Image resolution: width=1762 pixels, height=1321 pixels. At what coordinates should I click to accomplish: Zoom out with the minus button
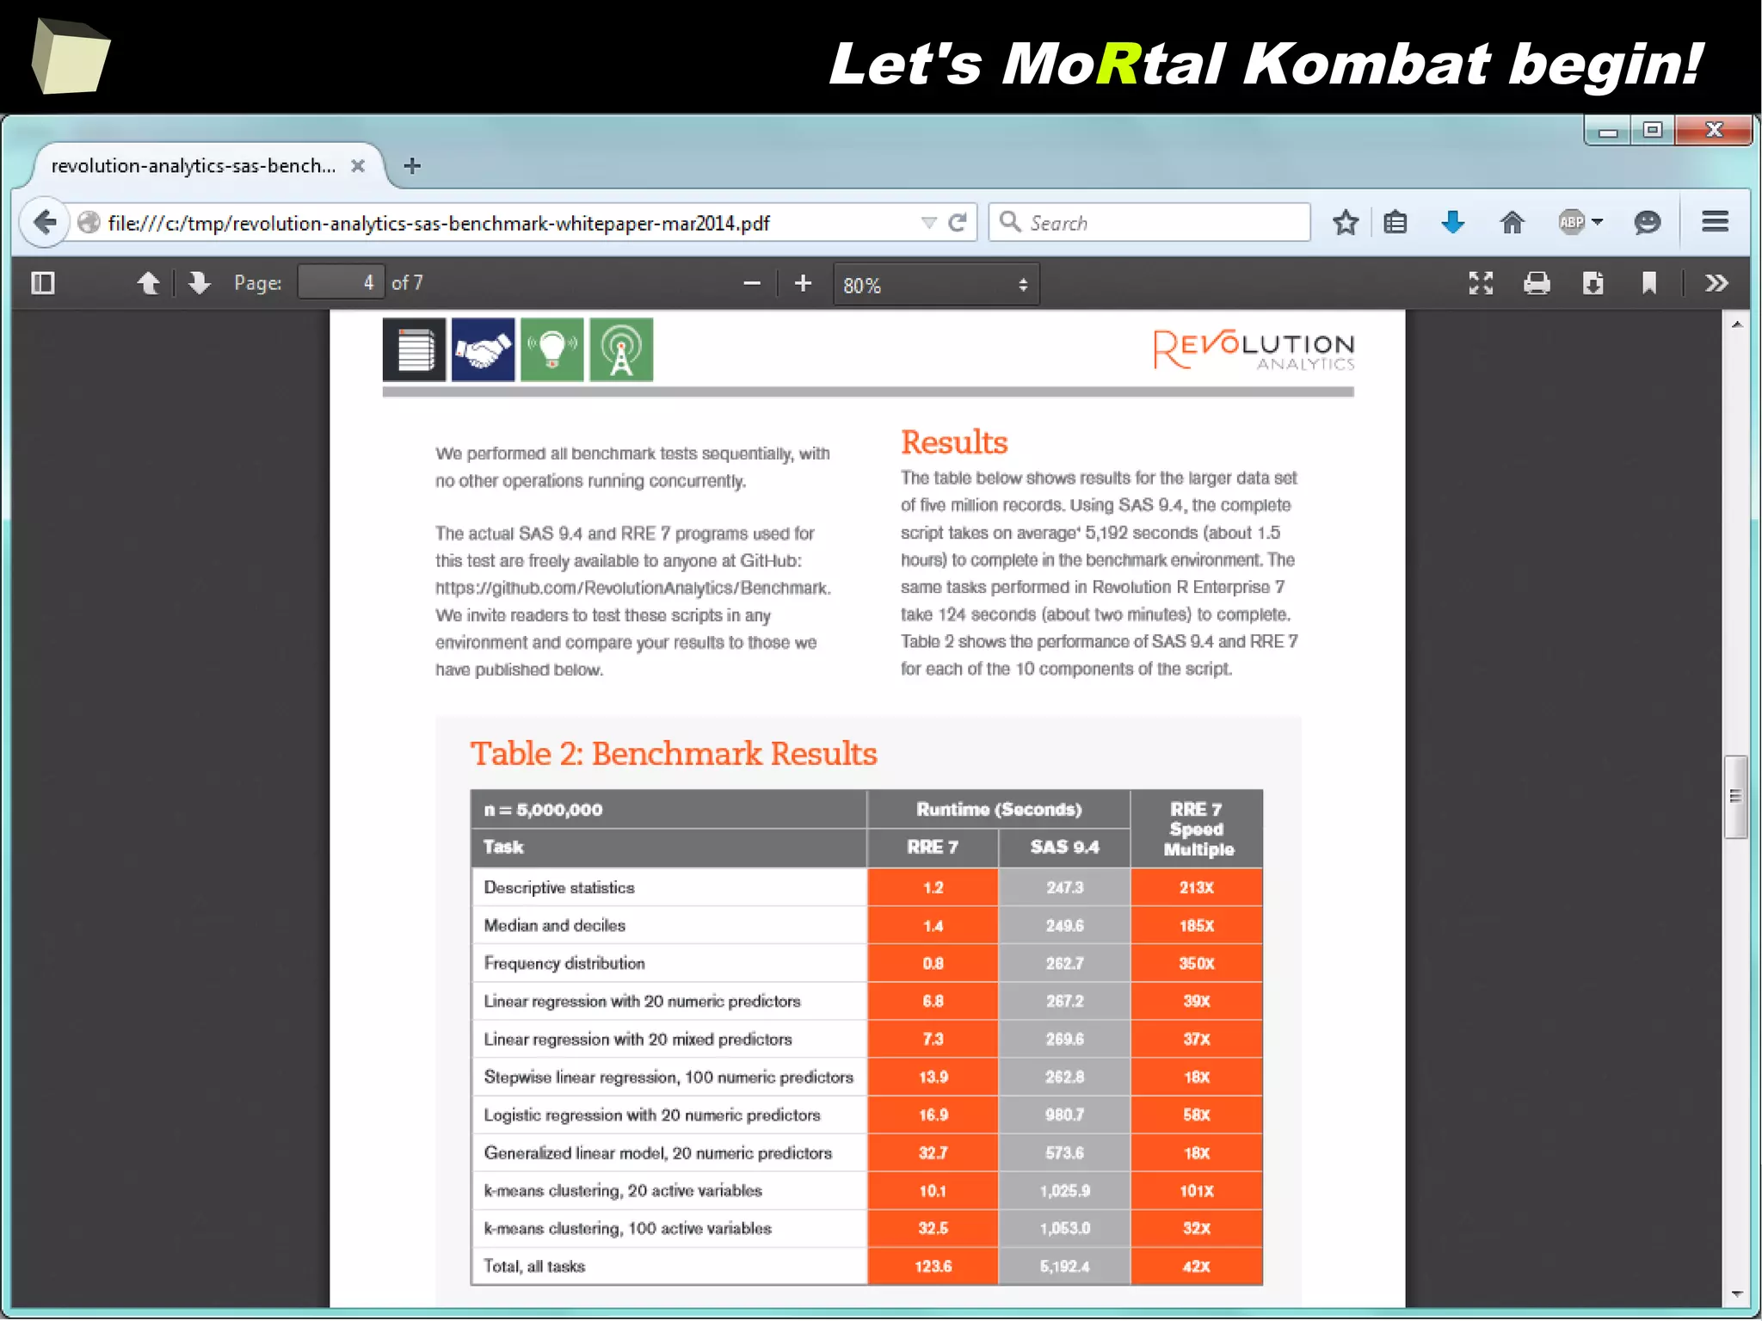(x=752, y=283)
